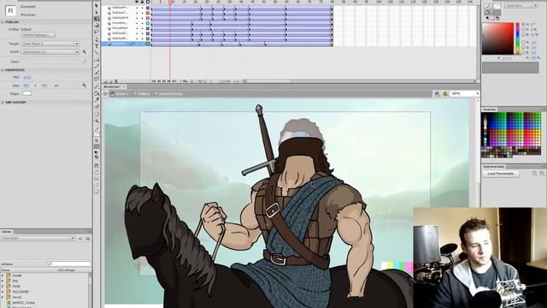Expand the Assets folder in Library
This screenshot has width=547, height=308.
pos(3,275)
